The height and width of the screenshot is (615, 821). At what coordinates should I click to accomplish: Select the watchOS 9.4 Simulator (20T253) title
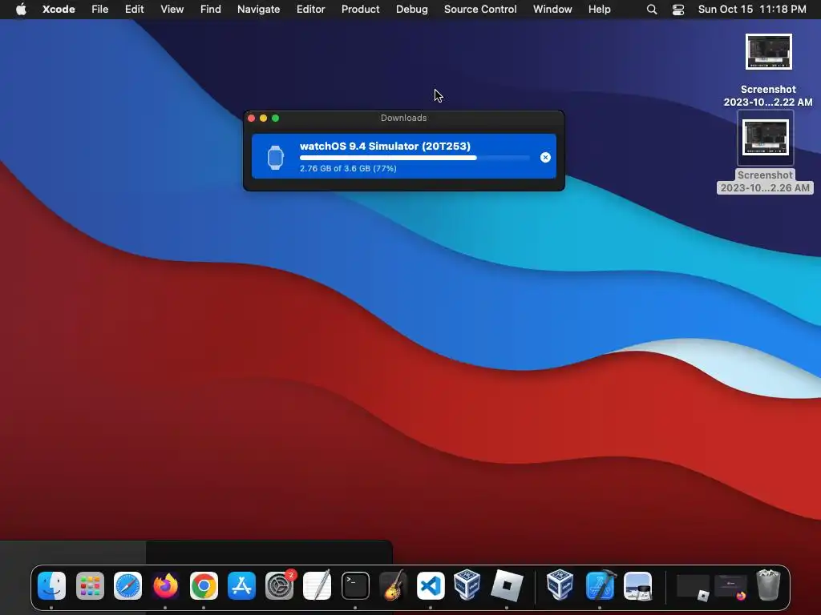(385, 146)
